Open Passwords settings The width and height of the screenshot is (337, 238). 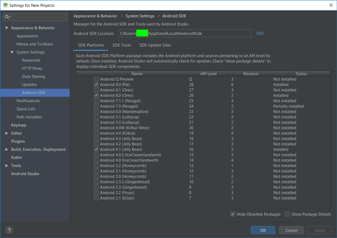pos(31,60)
